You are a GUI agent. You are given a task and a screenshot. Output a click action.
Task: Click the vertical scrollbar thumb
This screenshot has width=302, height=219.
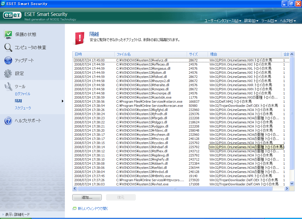pos(292,113)
